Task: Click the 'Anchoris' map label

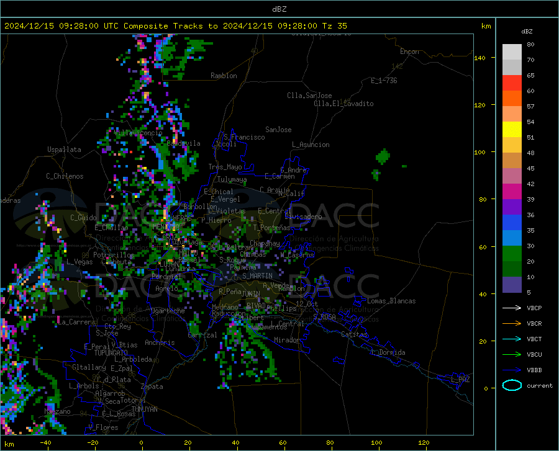Action: tap(160, 343)
